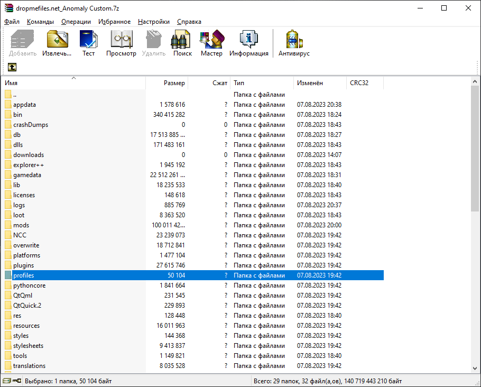Click the parent '..' folder entry
The width and height of the screenshot is (481, 387).
coord(15,95)
